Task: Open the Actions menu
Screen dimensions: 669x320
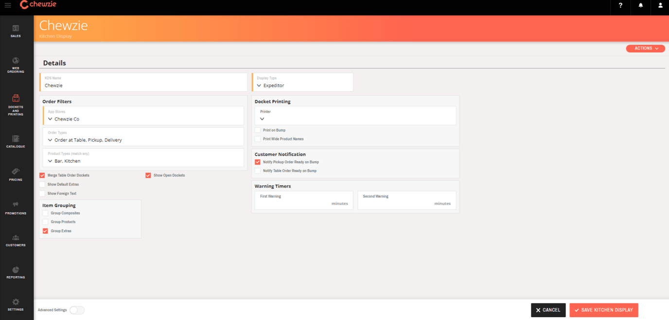Action: 645,49
